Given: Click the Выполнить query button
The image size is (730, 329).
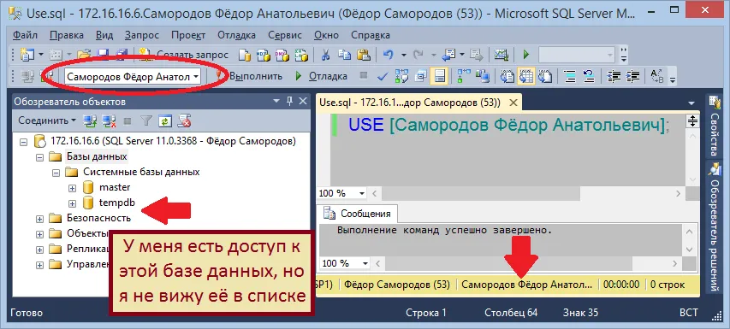Looking at the screenshot, I should pos(251,76).
